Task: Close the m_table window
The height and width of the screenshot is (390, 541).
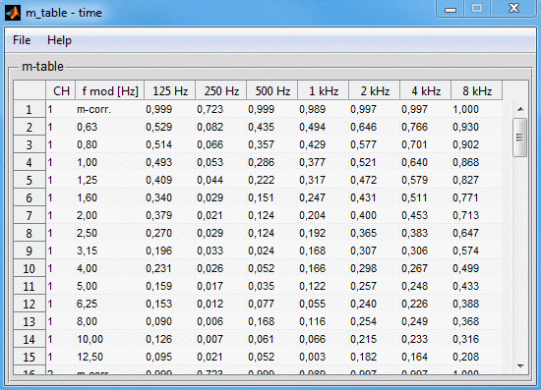Action: [513, 9]
